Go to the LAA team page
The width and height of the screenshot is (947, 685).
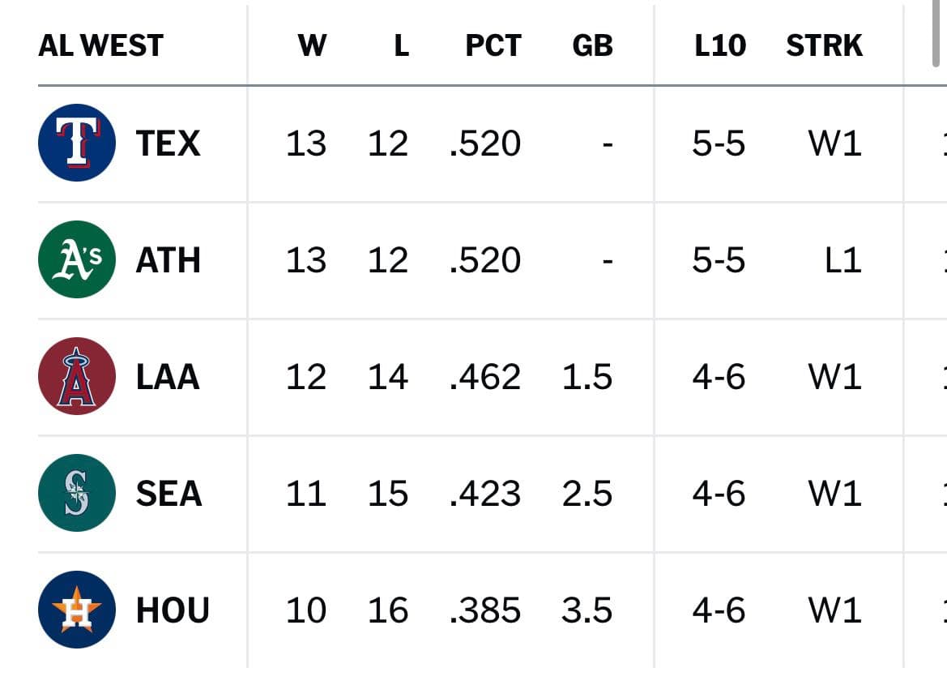pos(168,377)
